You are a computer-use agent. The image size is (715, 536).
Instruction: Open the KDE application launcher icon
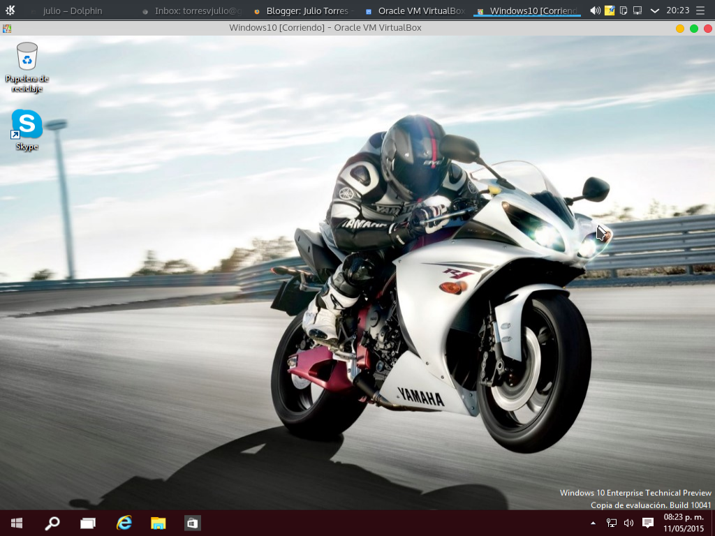(10, 10)
